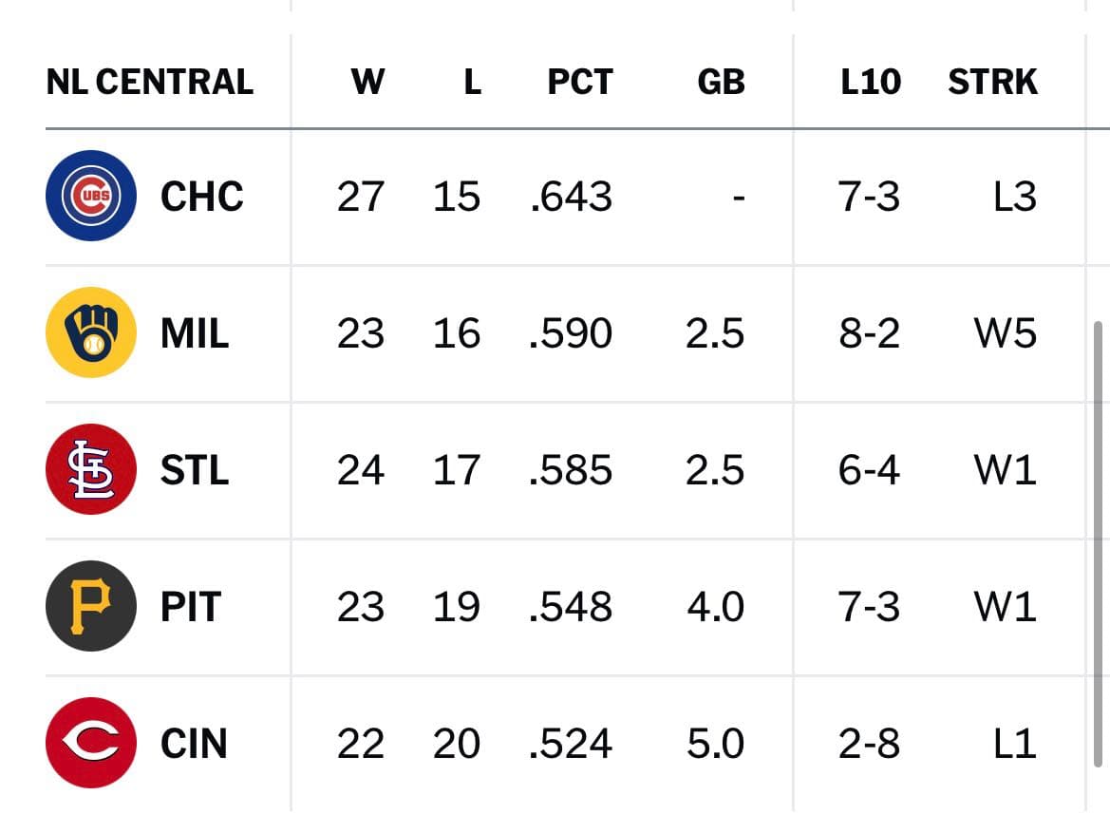Sort by the PCT column header
This screenshot has height=814, width=1110.
pos(580,82)
